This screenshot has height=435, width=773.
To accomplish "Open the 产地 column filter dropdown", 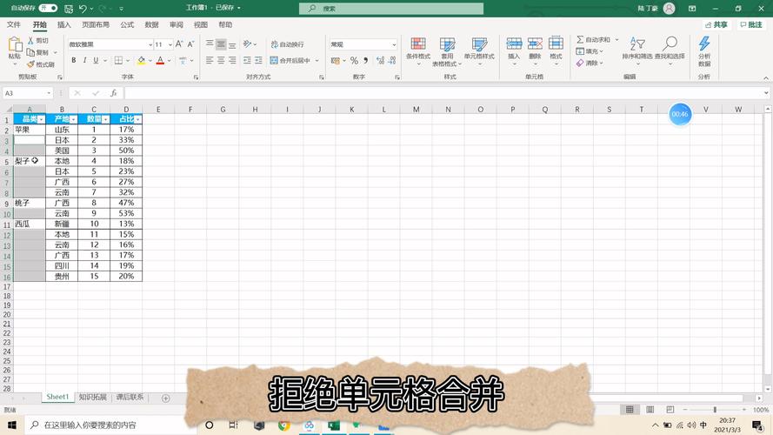I will pos(73,119).
